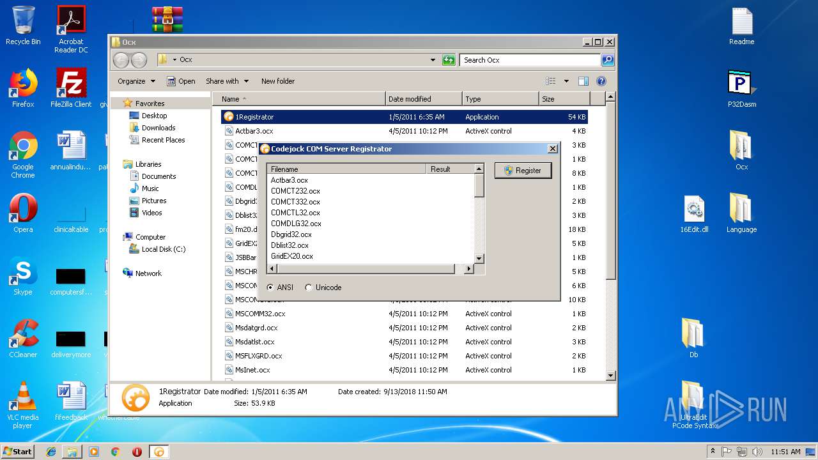Select the CCleaner desktop icon
This screenshot has width=818, height=460.
pos(23,339)
